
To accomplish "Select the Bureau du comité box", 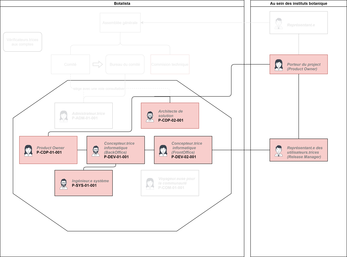I will (x=125, y=64).
